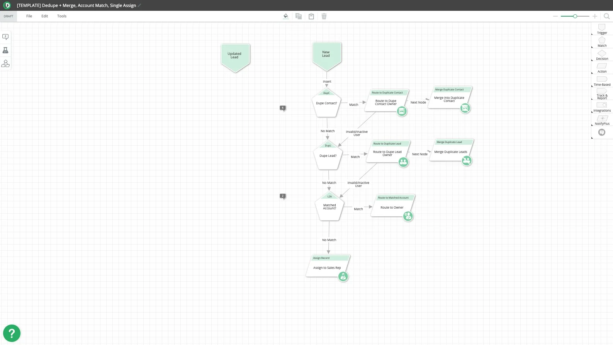613x345 pixels.
Task: Expand the Integrations node palette
Action: [602, 107]
